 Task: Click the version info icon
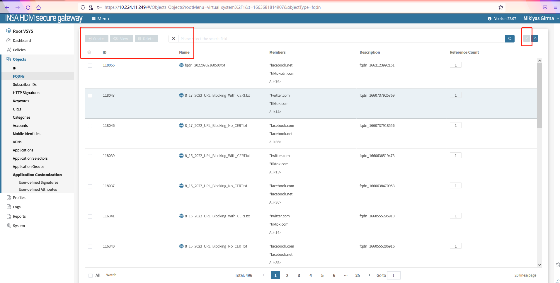[489, 19]
